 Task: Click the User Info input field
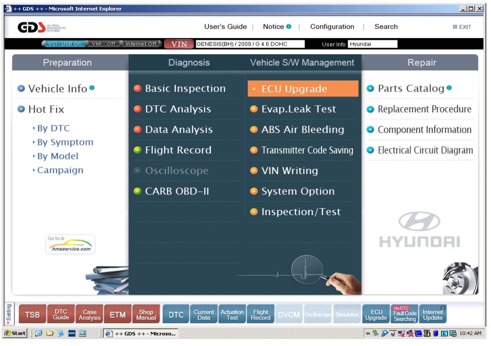click(372, 44)
